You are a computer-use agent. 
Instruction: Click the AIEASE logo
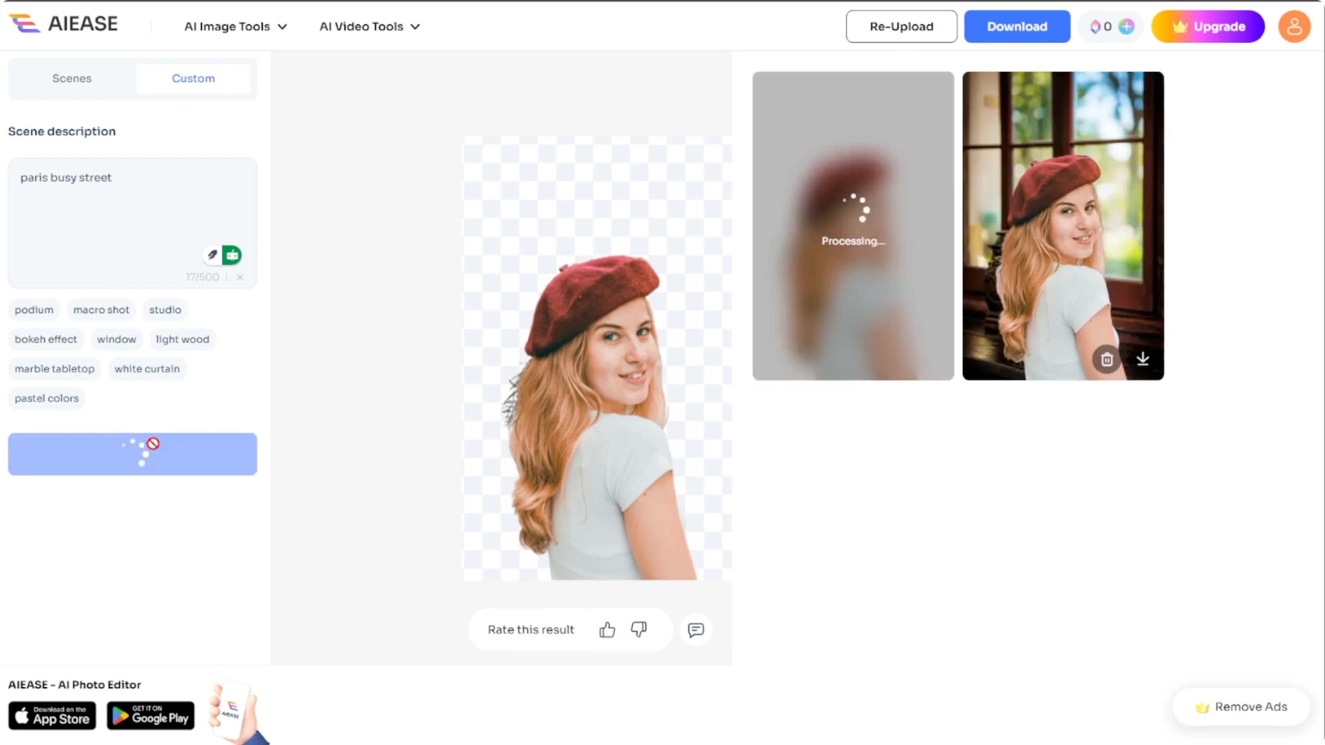pos(63,24)
